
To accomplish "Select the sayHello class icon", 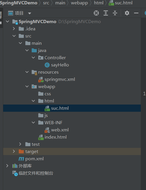I will click(47, 65).
